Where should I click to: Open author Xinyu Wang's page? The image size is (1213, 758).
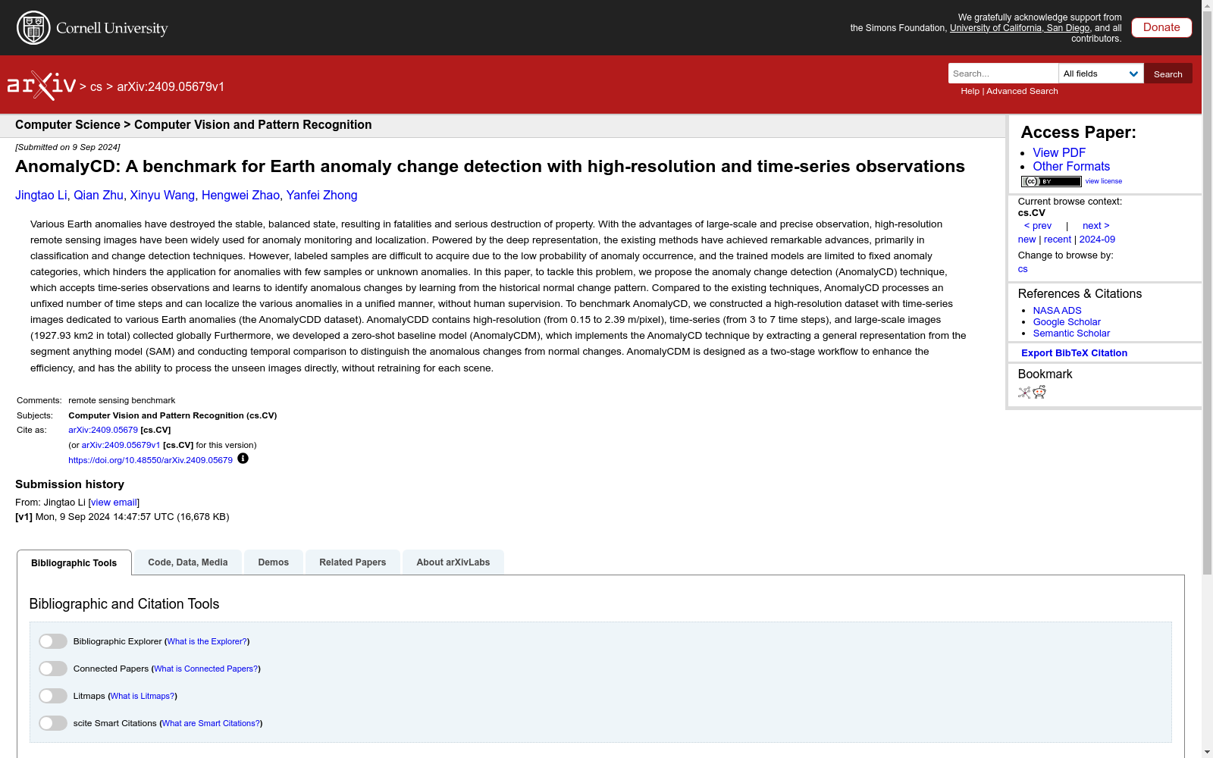point(162,196)
